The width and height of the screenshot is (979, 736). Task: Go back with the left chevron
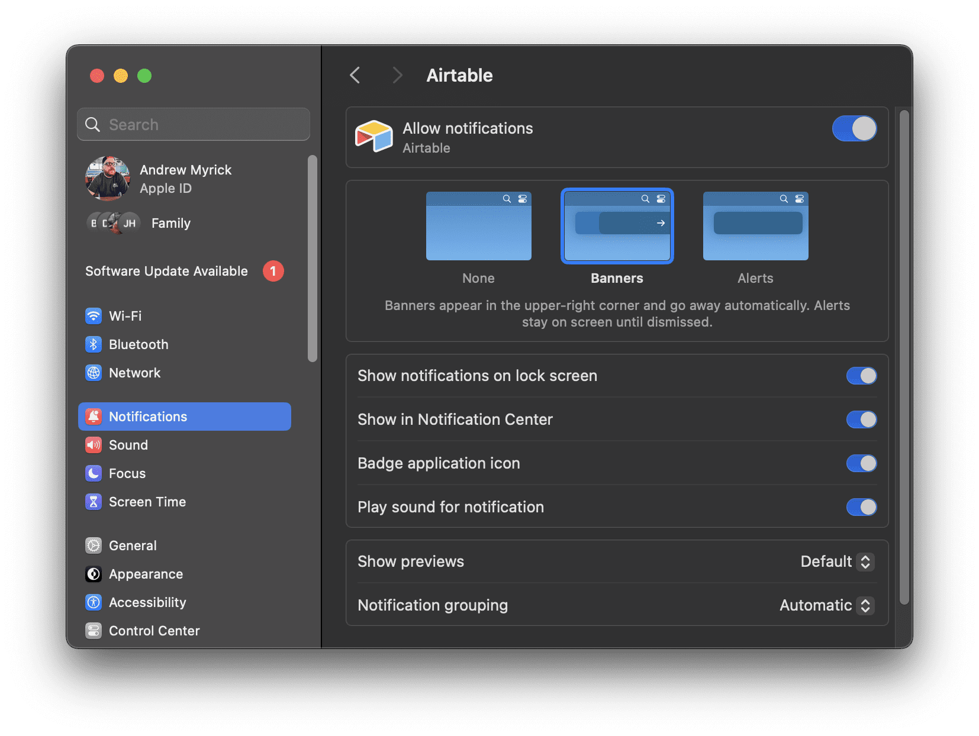coord(355,75)
